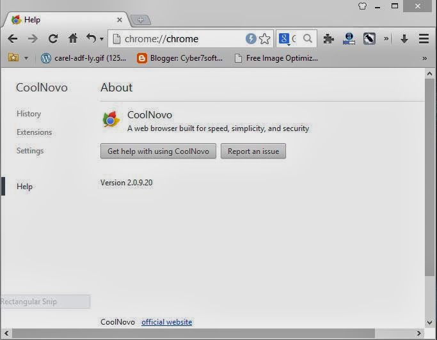Click the Version 2.0.9.20 text
This screenshot has width=437, height=340.
(127, 183)
